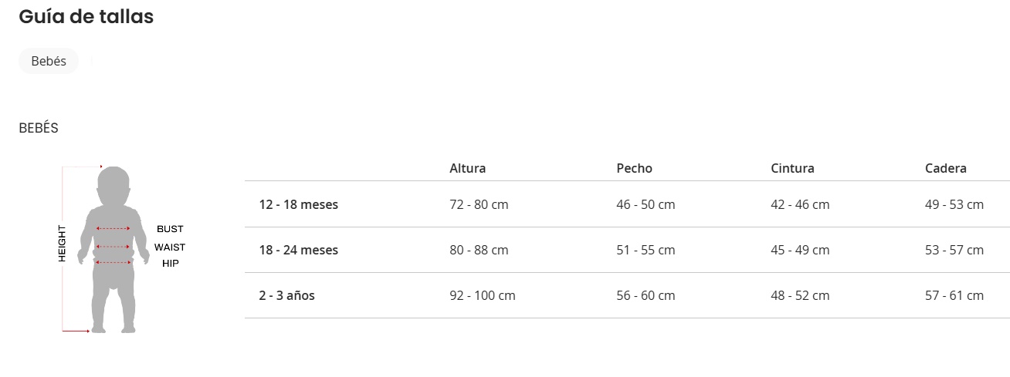This screenshot has height=377, width=1010.
Task: Click the 48 - 52 cm waist cell
Action: [800, 295]
